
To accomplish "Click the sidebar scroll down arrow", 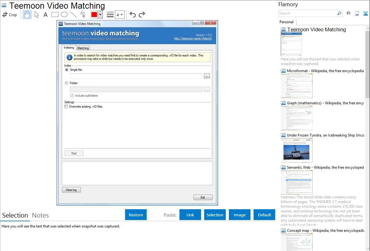I will [x=368, y=249].
